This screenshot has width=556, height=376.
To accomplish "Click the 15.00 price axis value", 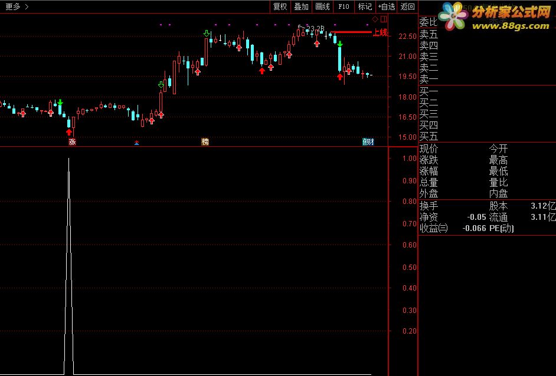I will click(407, 137).
